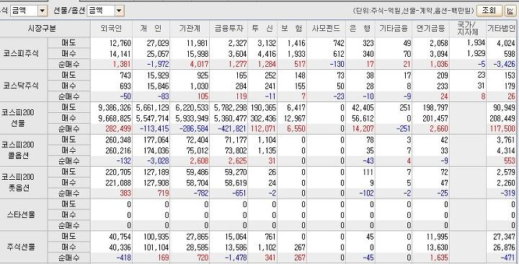
Task: Open the 주식 금액 dropdown arrow
Action: pos(42,11)
